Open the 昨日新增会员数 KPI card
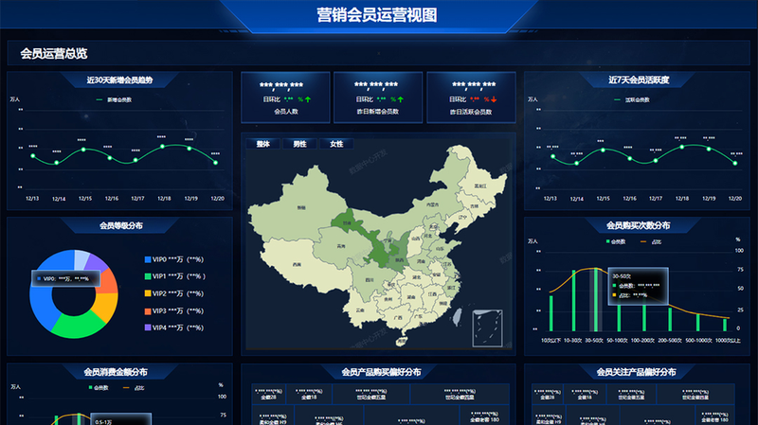 [x=378, y=97]
